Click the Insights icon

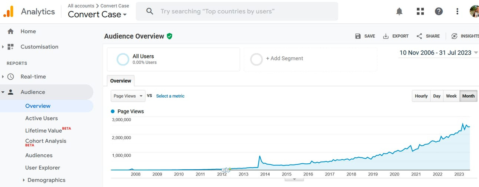(x=454, y=36)
